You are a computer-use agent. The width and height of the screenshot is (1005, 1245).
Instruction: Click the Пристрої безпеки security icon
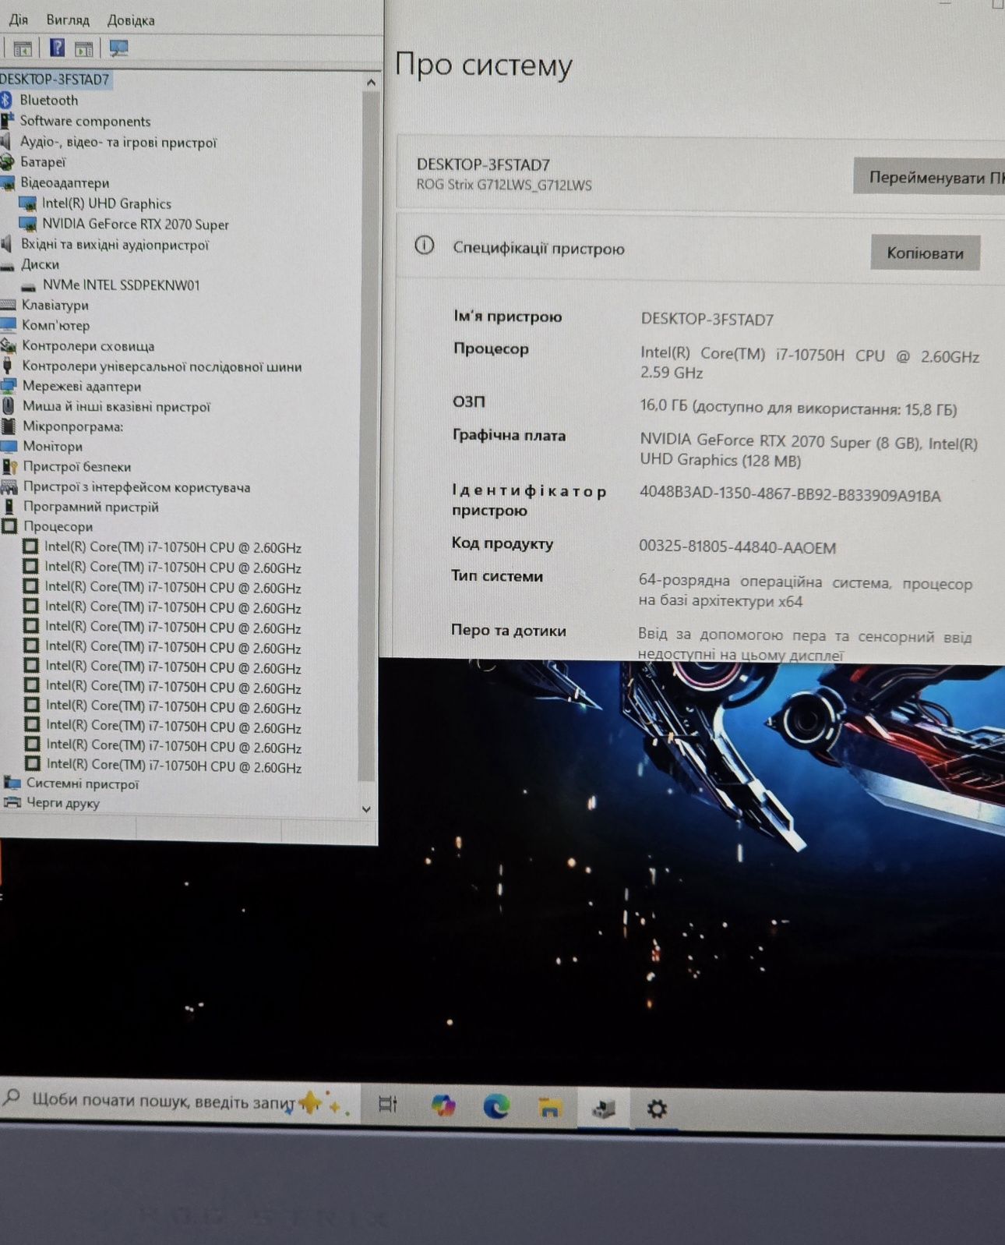click(x=9, y=467)
